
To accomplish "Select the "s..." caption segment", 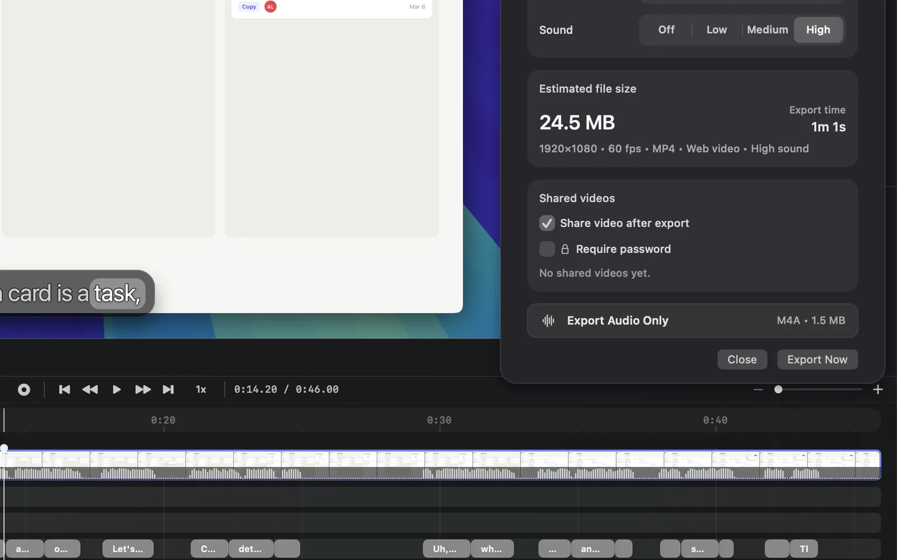I will pyautogui.click(x=699, y=549).
